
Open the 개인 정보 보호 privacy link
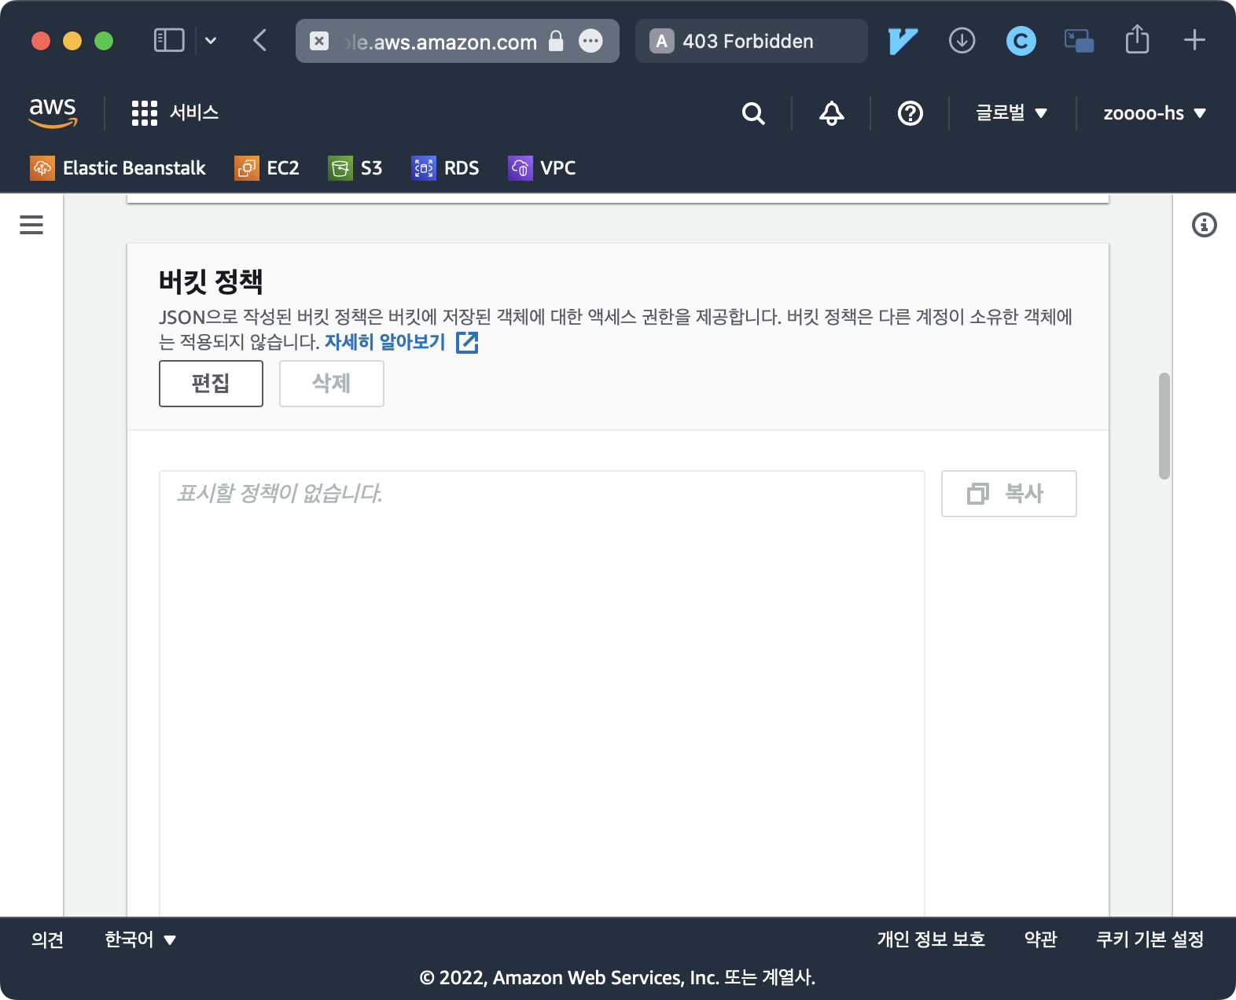click(931, 939)
